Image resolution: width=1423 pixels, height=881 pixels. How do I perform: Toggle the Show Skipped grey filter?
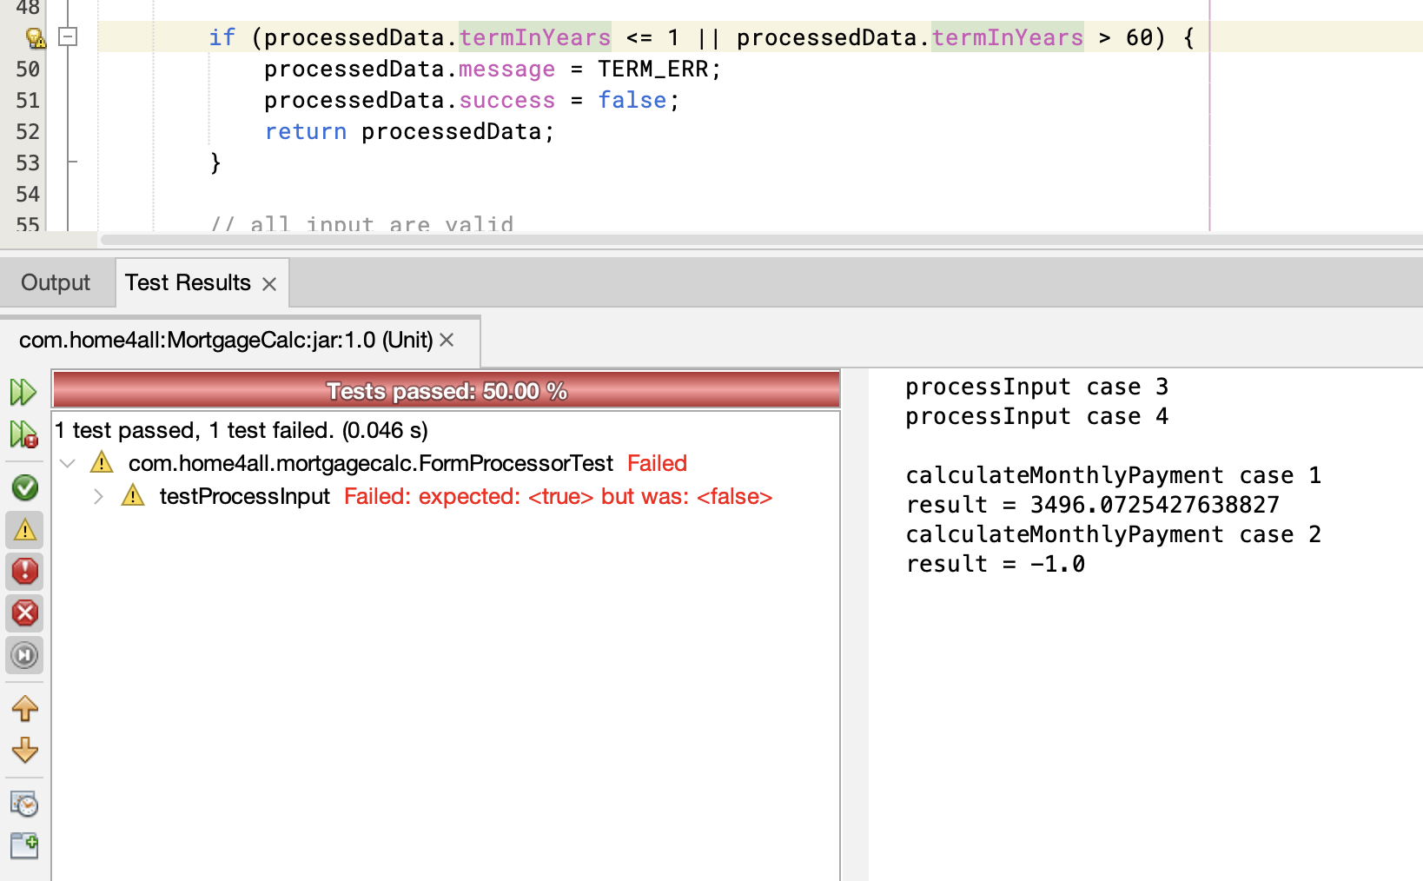[24, 655]
